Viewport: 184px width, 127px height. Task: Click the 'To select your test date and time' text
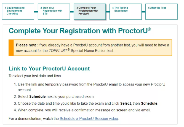click(35, 76)
